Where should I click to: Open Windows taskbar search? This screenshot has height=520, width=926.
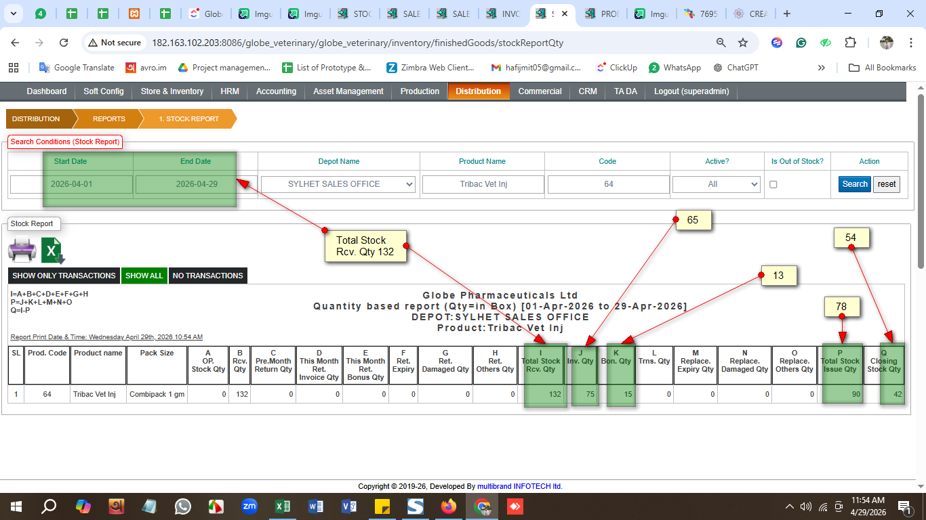click(49, 506)
